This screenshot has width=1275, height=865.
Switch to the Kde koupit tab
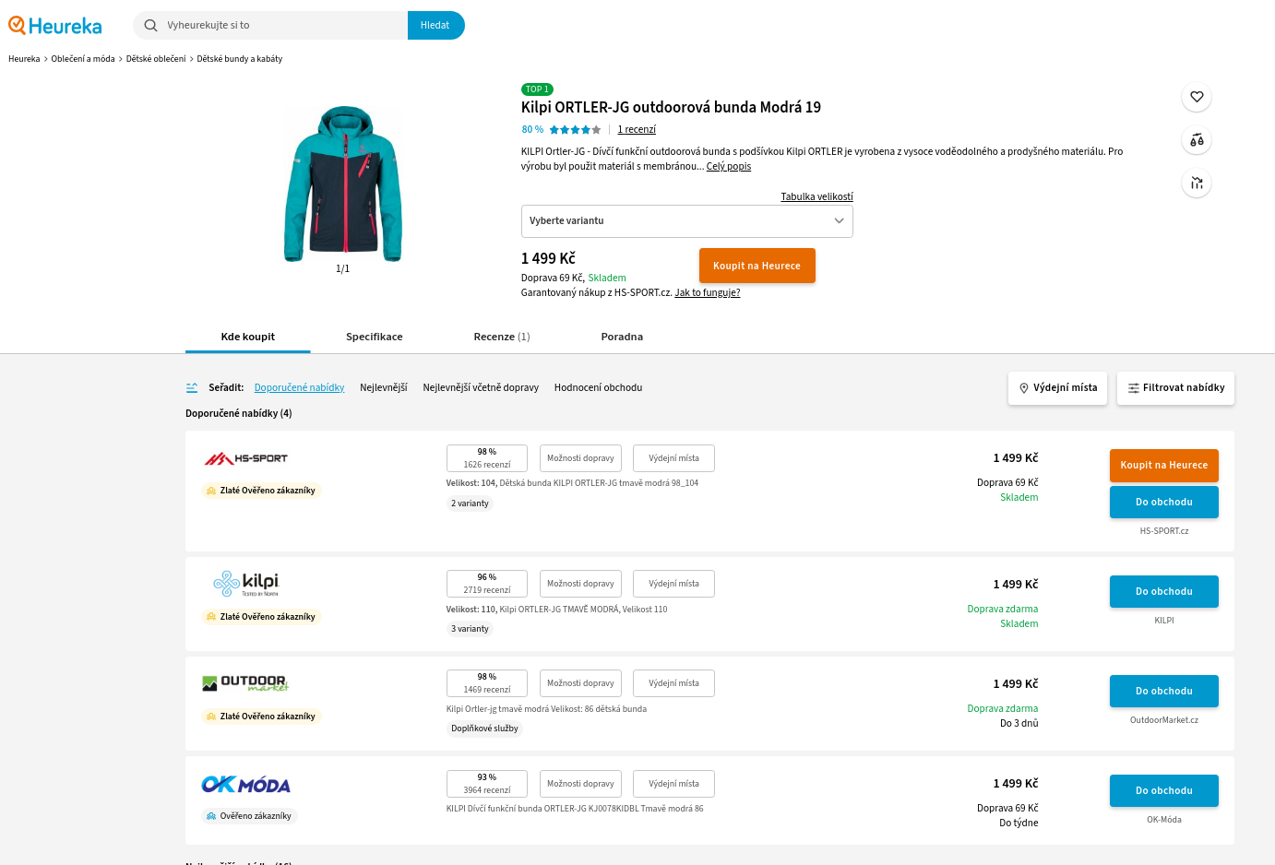248,338
